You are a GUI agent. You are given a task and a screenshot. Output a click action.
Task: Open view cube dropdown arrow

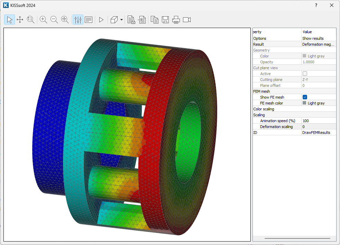122,20
